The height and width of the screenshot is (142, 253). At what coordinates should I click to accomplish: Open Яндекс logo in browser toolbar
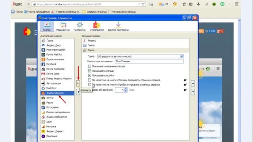coord(17,4)
